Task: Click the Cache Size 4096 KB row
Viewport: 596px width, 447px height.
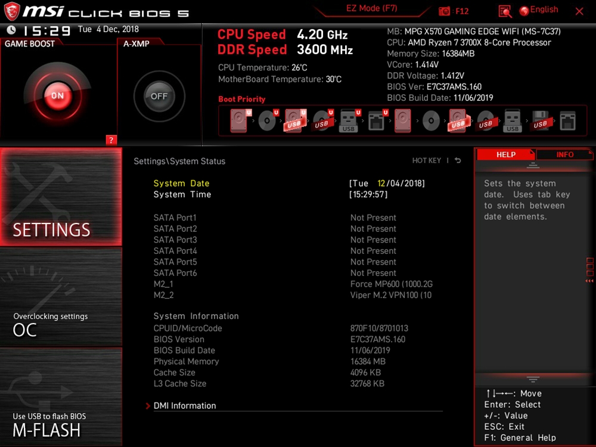Action: click(267, 372)
